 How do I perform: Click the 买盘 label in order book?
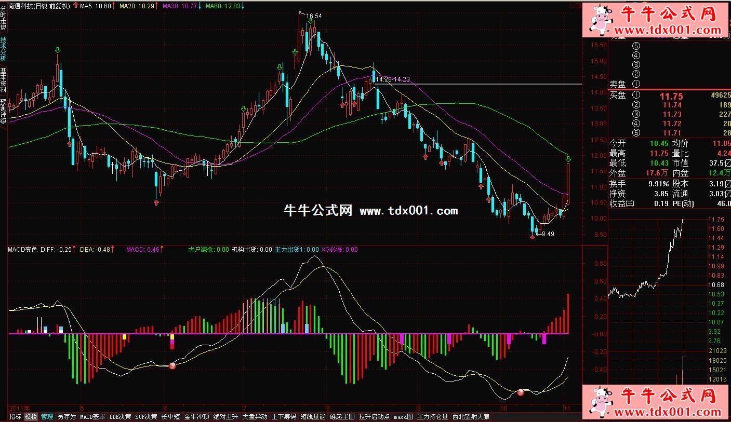[618, 95]
